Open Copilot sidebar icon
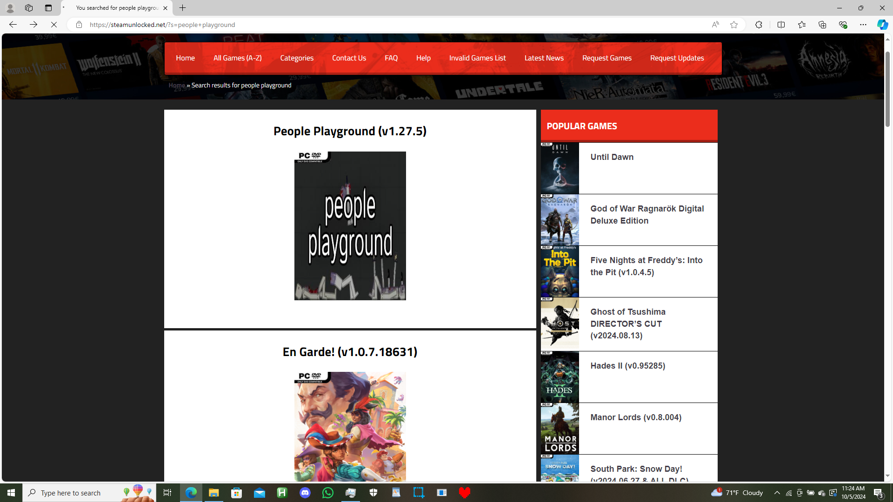Screen dimensions: 893x502 [x=882, y=25]
